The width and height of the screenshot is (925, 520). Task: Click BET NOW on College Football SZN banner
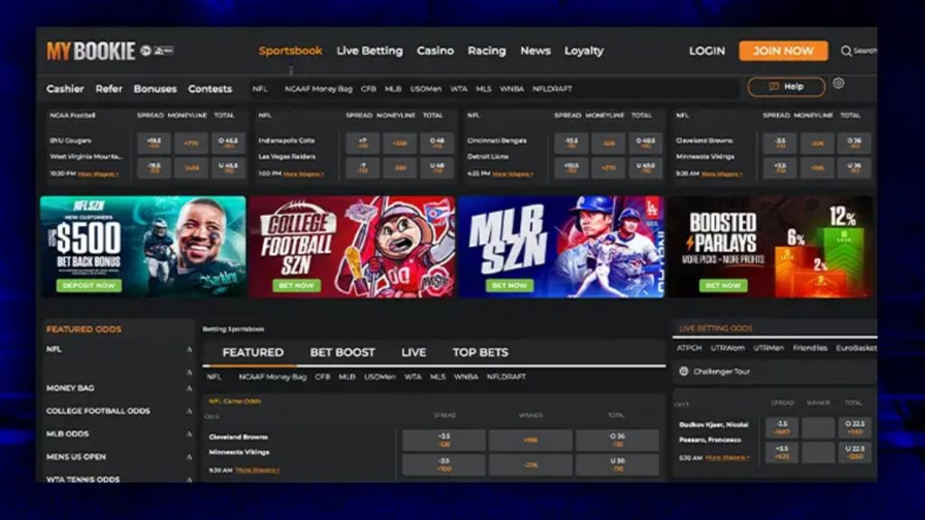[296, 285]
